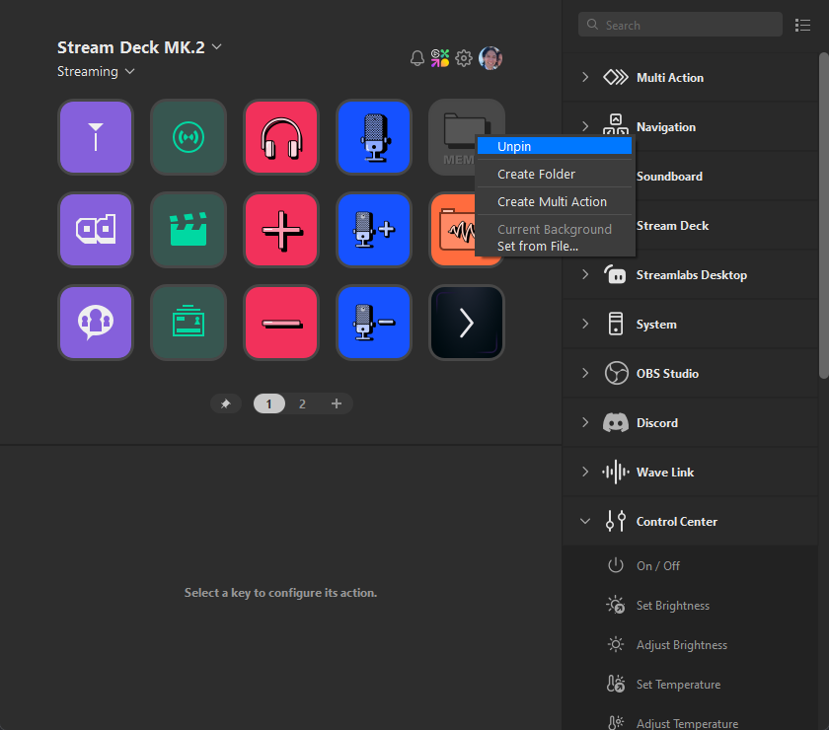Image resolution: width=829 pixels, height=730 pixels.
Task: Click the Soundboard category label
Action: pyautogui.click(x=669, y=176)
